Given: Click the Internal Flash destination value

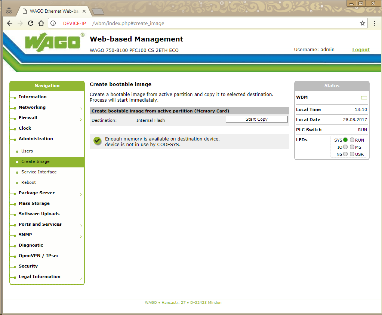Looking at the screenshot, I should [x=151, y=120].
